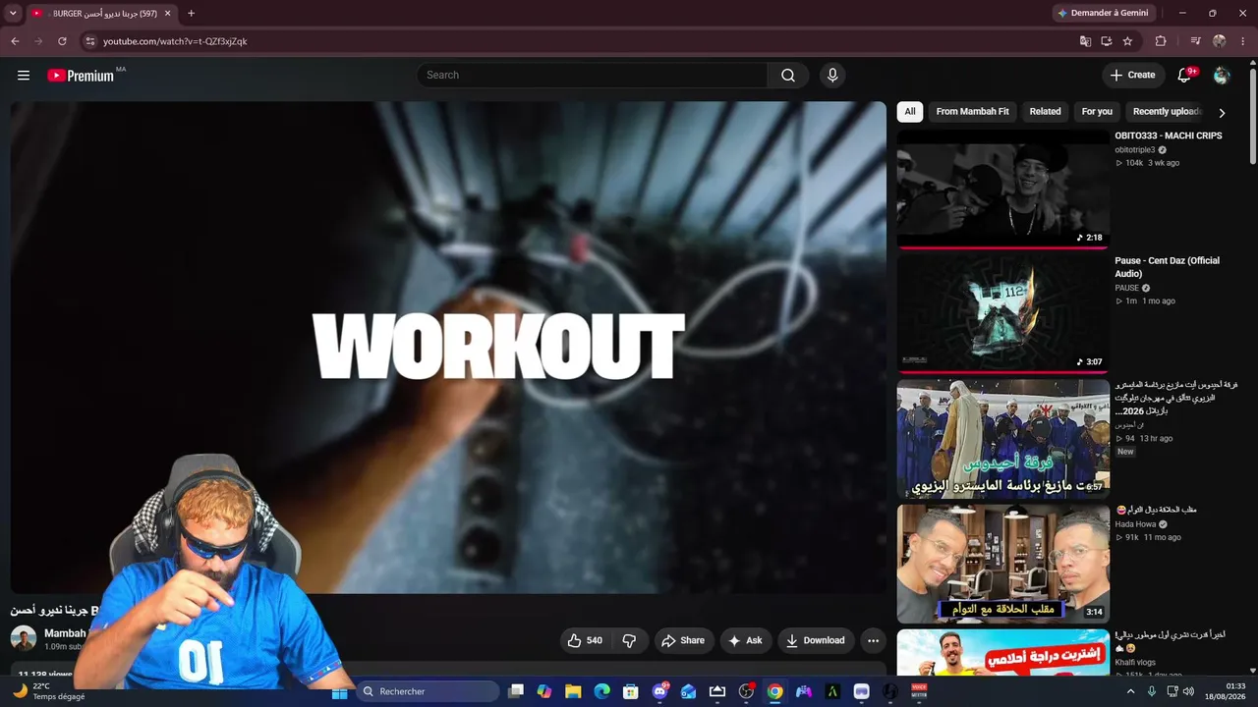
Task: Click the translate page icon
Action: point(1085,41)
